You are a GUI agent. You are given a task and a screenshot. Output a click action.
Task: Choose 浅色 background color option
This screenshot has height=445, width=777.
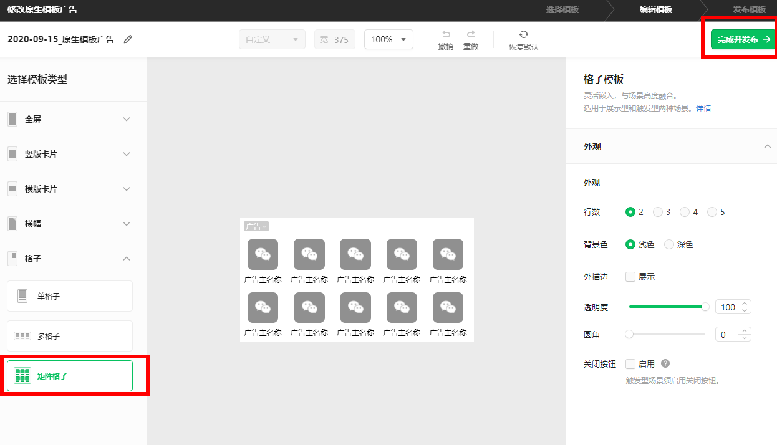pyautogui.click(x=630, y=244)
